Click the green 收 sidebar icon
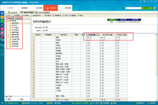Image resolution: width=158 pixels, height=105 pixels. pyautogui.click(x=2, y=17)
